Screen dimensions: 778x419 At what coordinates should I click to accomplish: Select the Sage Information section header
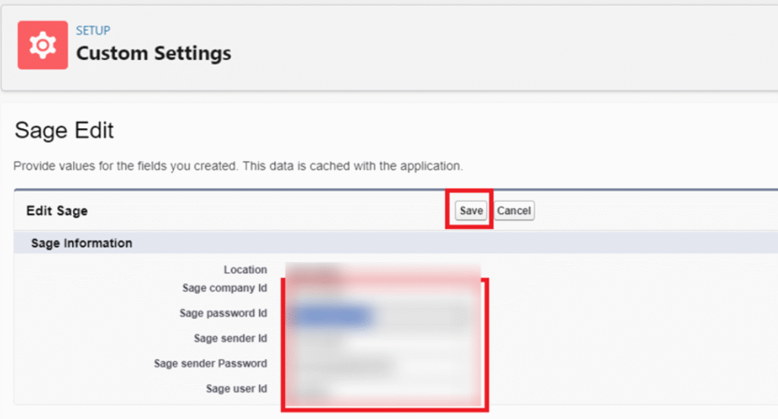point(81,243)
